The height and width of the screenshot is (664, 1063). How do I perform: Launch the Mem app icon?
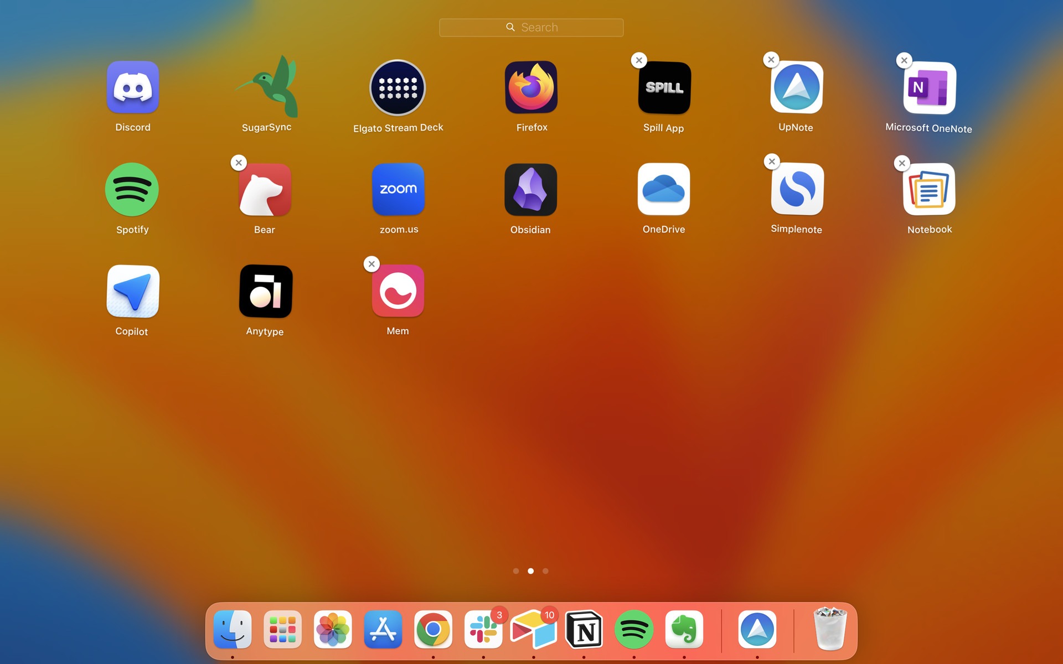tap(398, 291)
